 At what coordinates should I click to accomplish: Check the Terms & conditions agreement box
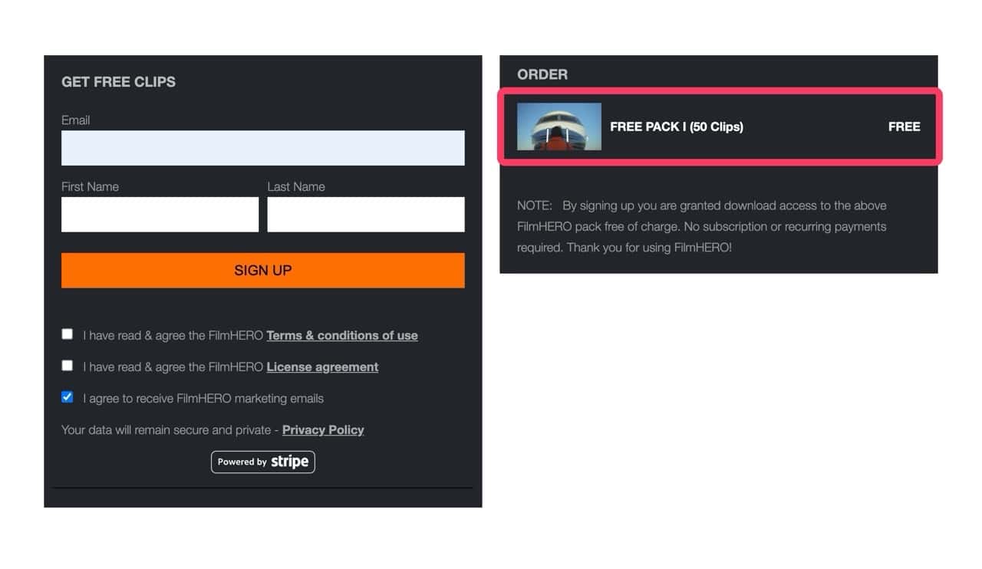click(68, 334)
